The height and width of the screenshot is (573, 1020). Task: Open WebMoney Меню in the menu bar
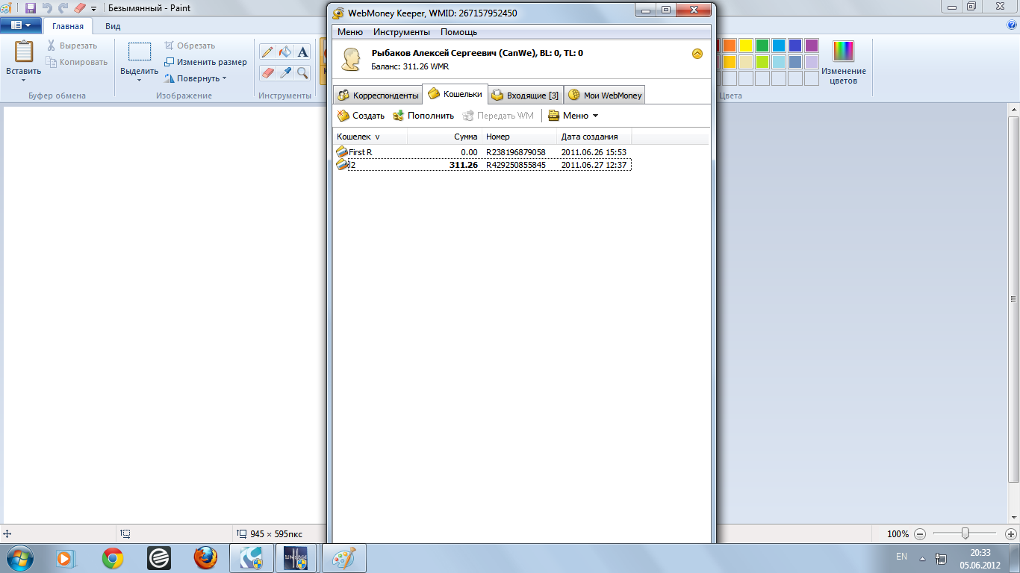[350, 32]
